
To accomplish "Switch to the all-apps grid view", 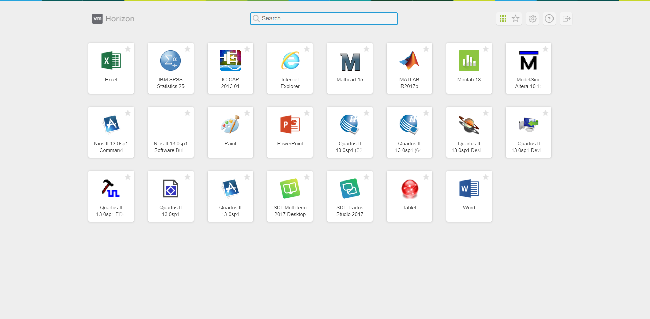I will (503, 19).
